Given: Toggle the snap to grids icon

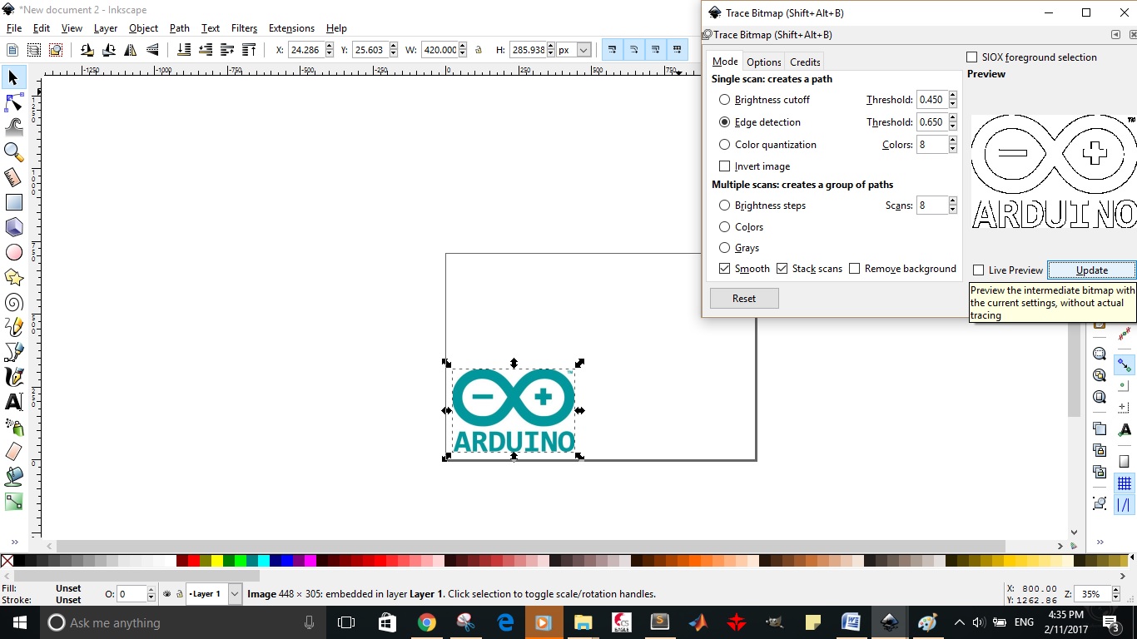Looking at the screenshot, I should pos(1125,483).
